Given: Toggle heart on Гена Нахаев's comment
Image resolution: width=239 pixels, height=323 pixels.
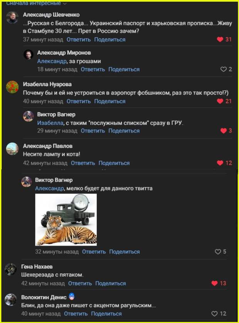Looking at the screenshot, I should pyautogui.click(x=214, y=283).
